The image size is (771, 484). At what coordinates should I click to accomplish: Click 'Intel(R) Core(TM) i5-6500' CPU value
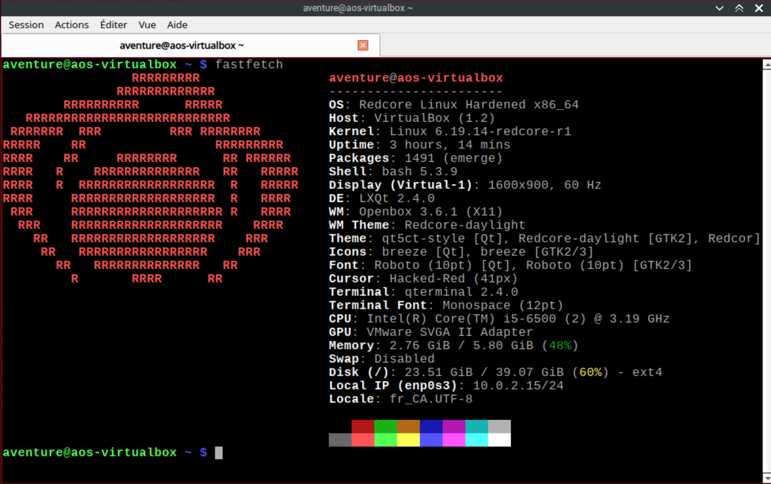[461, 319]
